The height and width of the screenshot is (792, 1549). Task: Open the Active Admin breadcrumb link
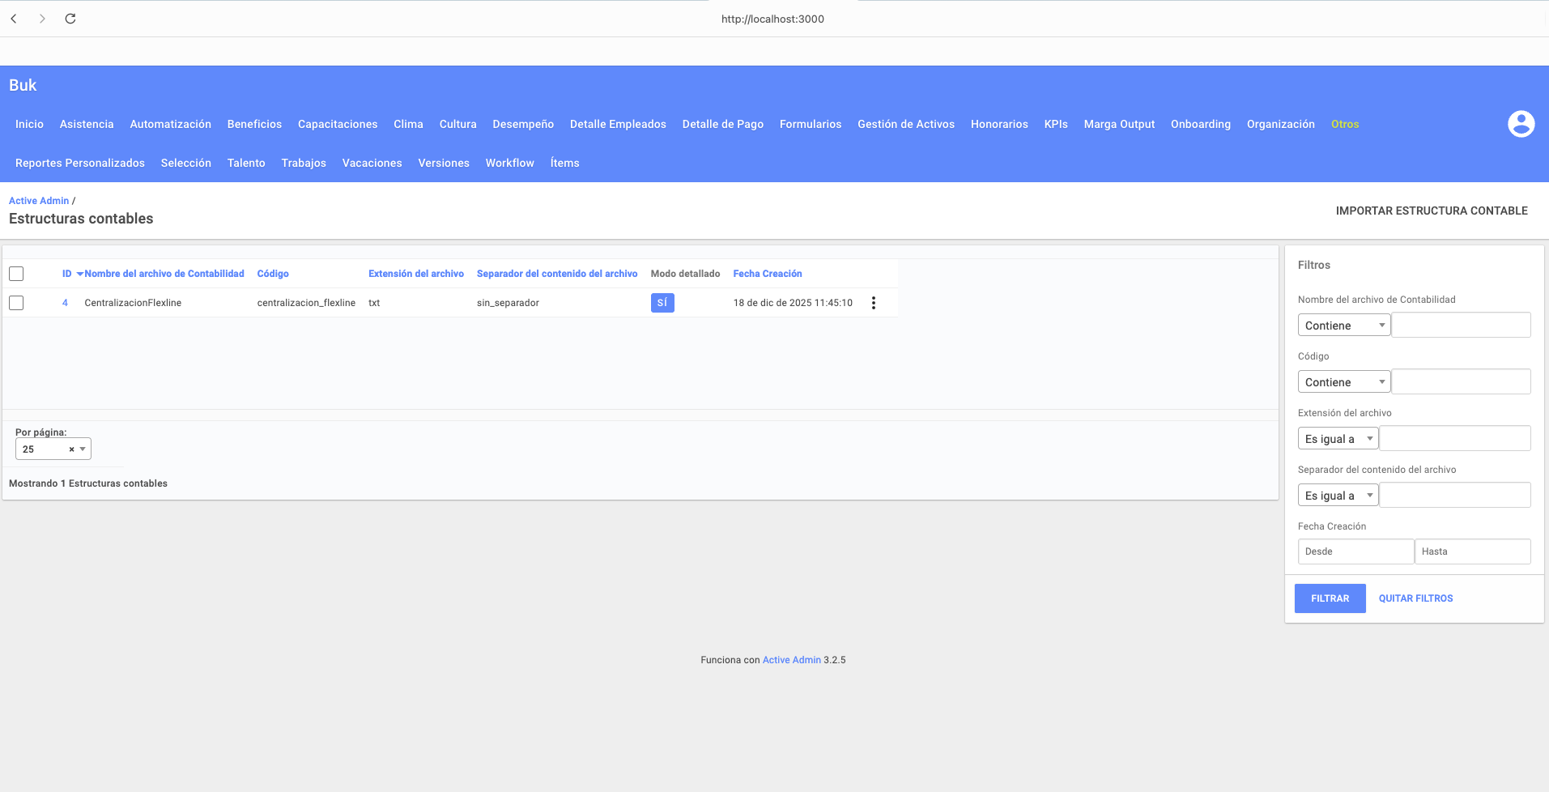(x=38, y=200)
